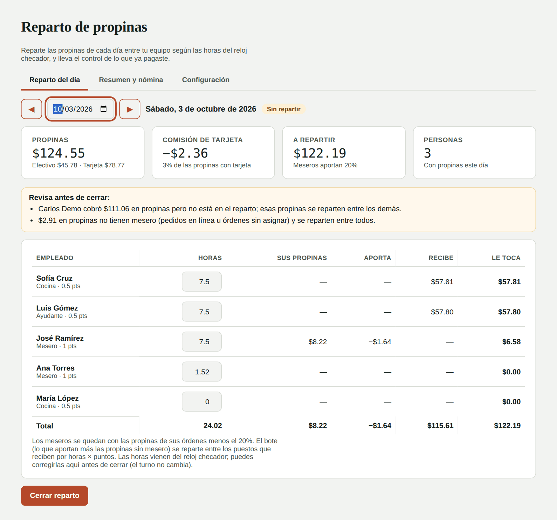This screenshot has height=520, width=557.
Task: Click the Sábado, 3 de octubre date heading
Action: pyautogui.click(x=201, y=109)
